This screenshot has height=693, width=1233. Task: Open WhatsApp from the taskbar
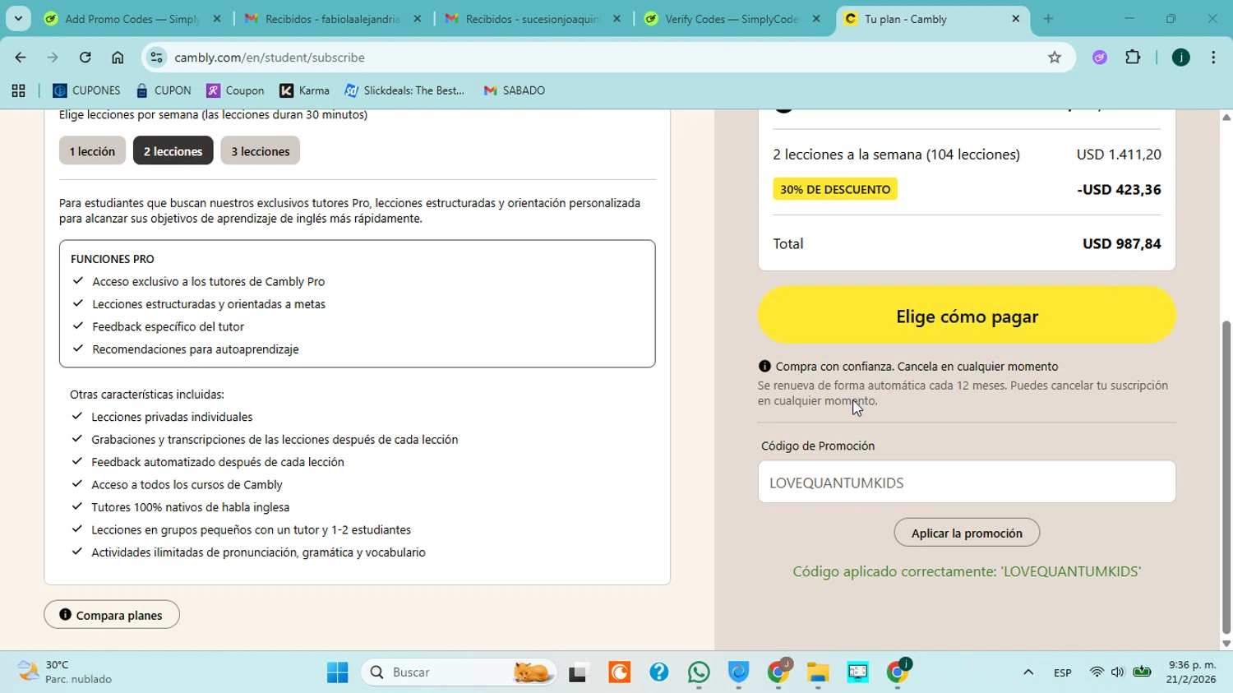(x=699, y=672)
